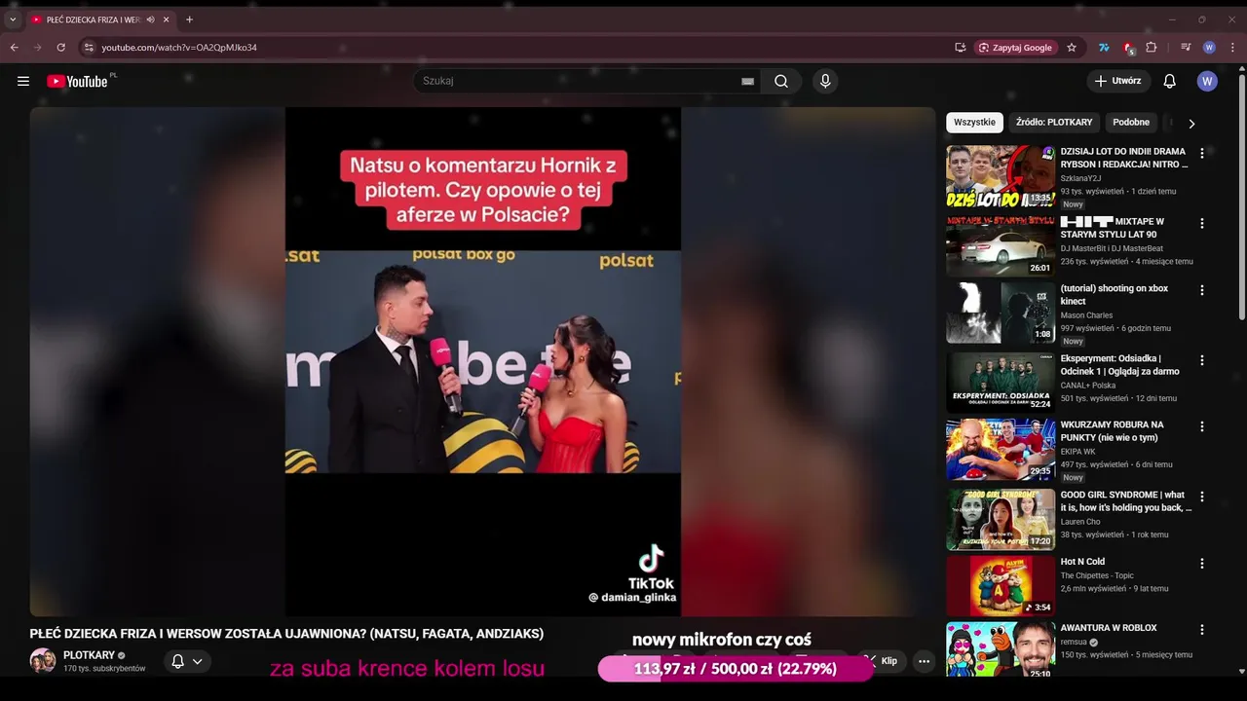Select the Podobne filter chip
Screen dimensions: 1247x701
(1131, 122)
